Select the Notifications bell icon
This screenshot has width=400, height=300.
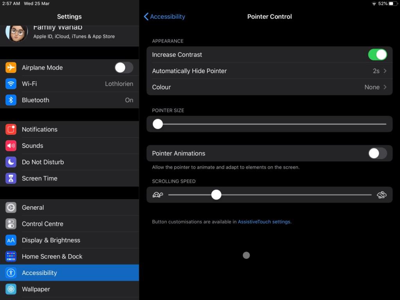[11, 129]
